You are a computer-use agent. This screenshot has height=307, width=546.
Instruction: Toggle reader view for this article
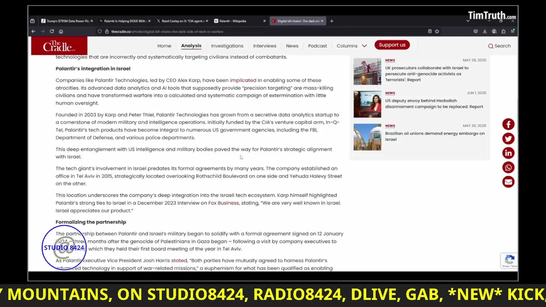(430, 31)
